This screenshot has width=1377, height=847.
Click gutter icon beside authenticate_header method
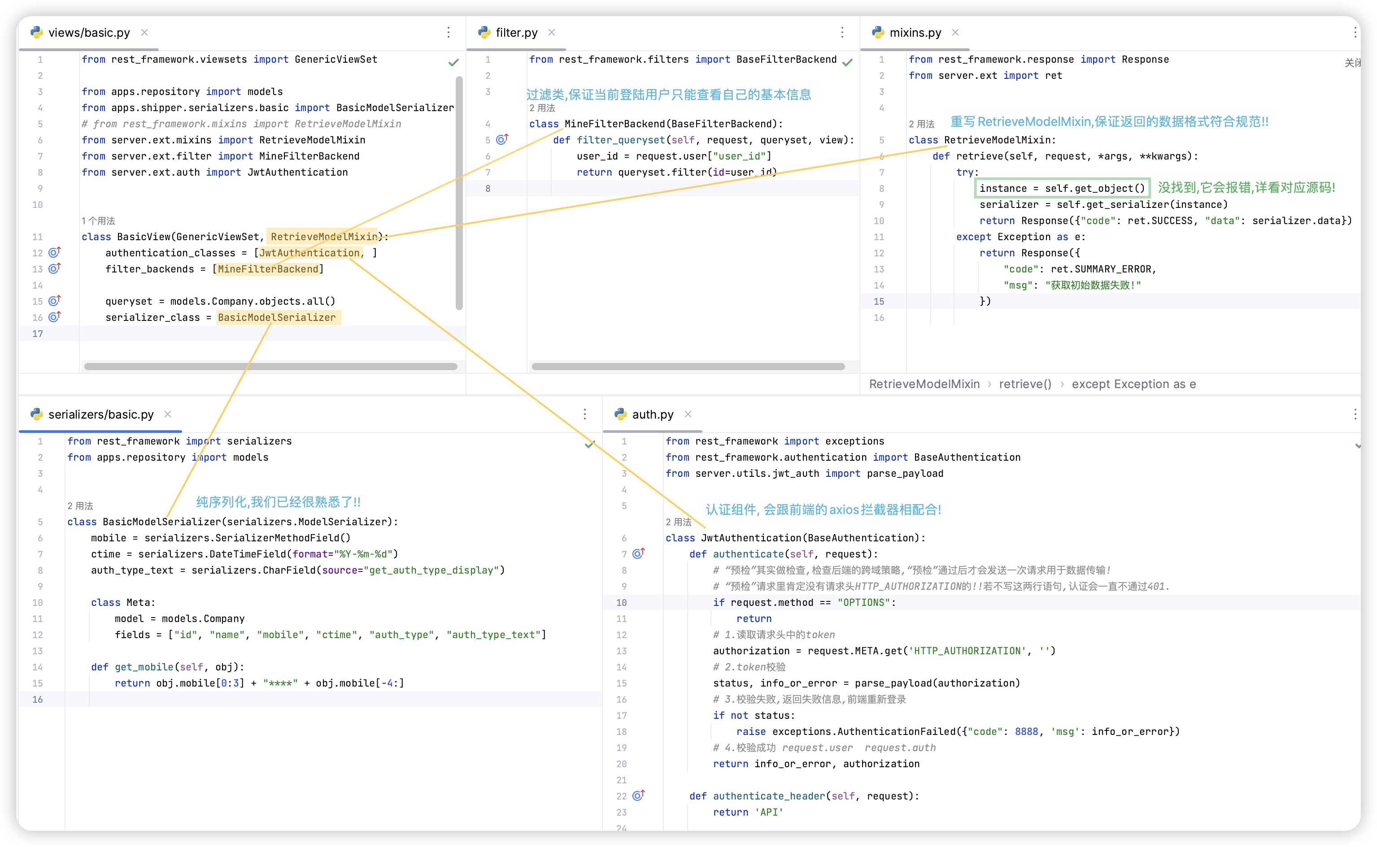click(639, 795)
